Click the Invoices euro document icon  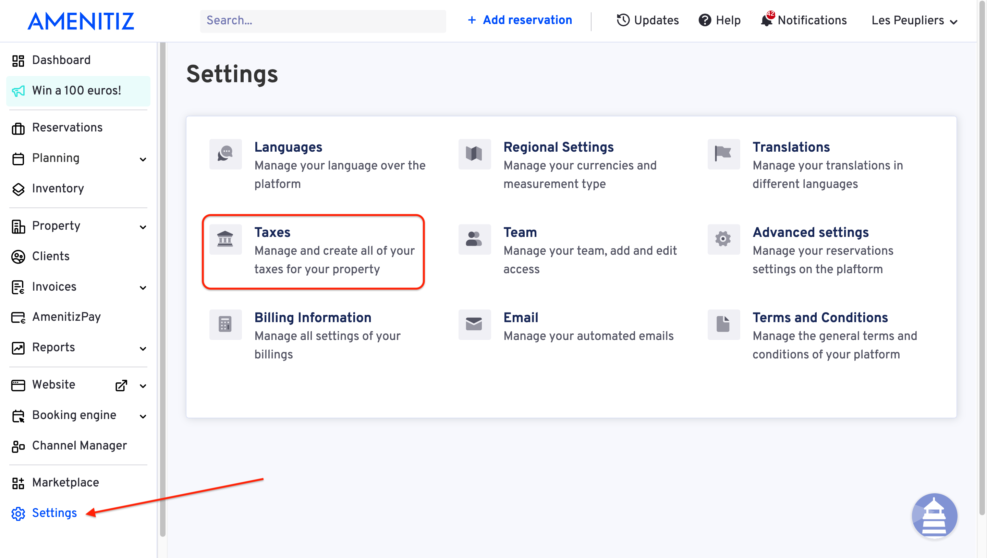click(18, 287)
